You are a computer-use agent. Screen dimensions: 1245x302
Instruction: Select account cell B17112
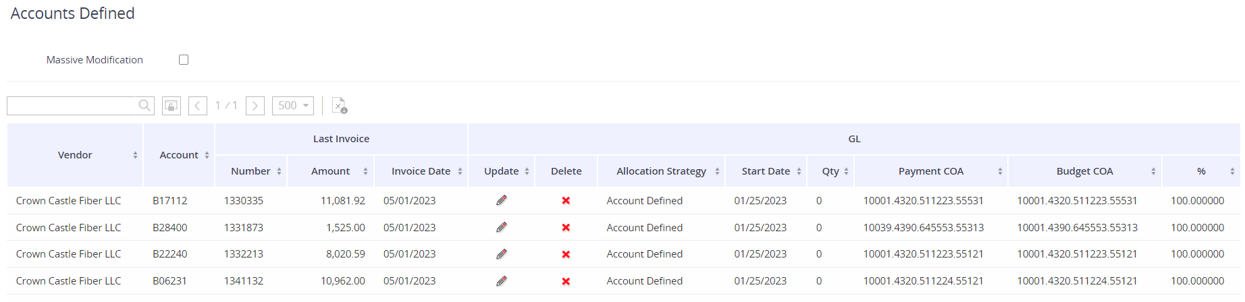(x=170, y=201)
